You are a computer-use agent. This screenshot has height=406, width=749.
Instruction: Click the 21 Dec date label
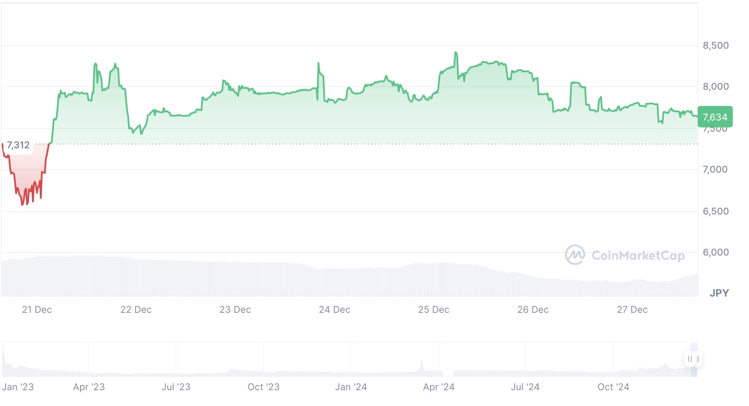[37, 309]
